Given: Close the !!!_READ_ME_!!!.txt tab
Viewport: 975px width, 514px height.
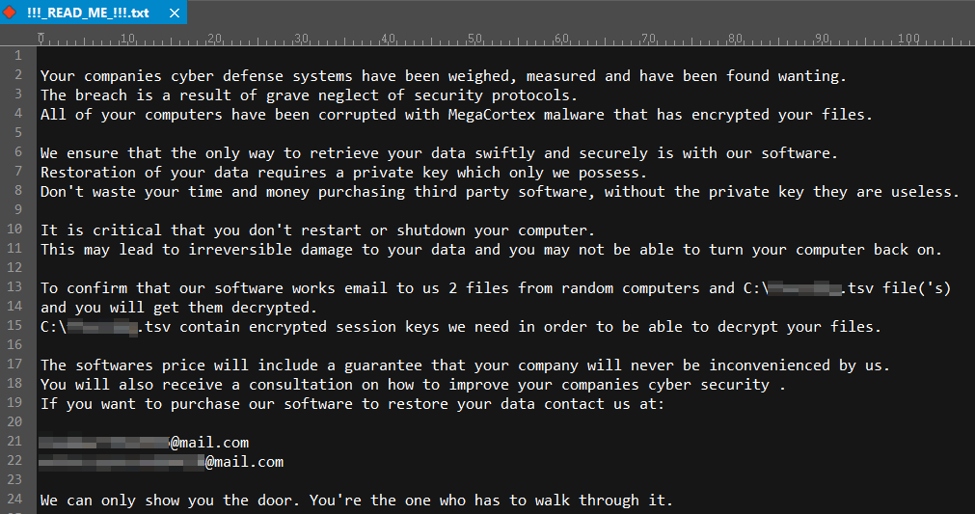Looking at the screenshot, I should 176,12.
